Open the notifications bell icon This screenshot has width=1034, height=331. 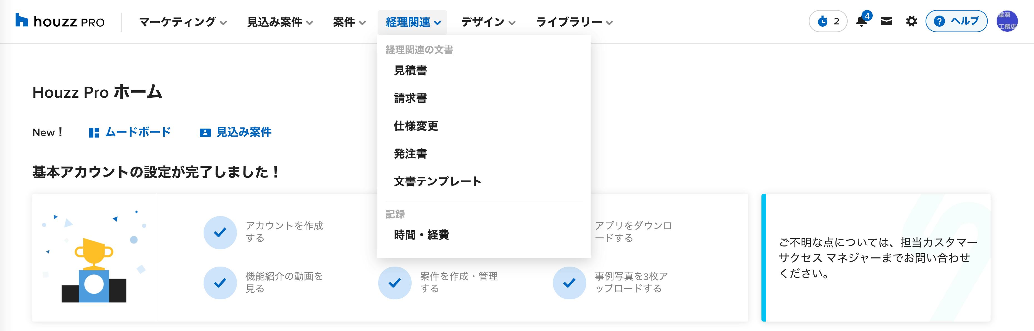pyautogui.click(x=861, y=21)
